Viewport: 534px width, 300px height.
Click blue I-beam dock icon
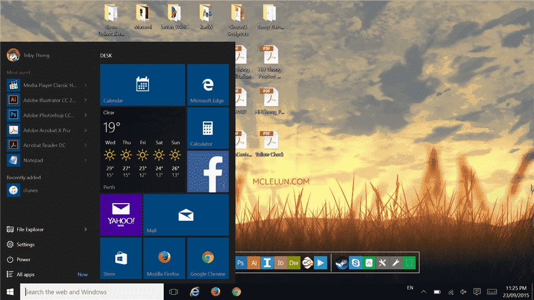(x=267, y=262)
